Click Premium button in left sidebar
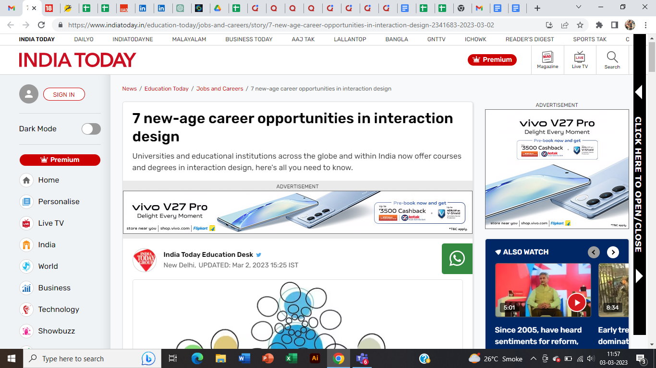This screenshot has width=656, height=368. (60, 160)
